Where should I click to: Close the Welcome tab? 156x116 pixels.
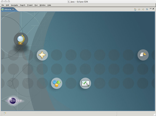[x=13, y=9]
